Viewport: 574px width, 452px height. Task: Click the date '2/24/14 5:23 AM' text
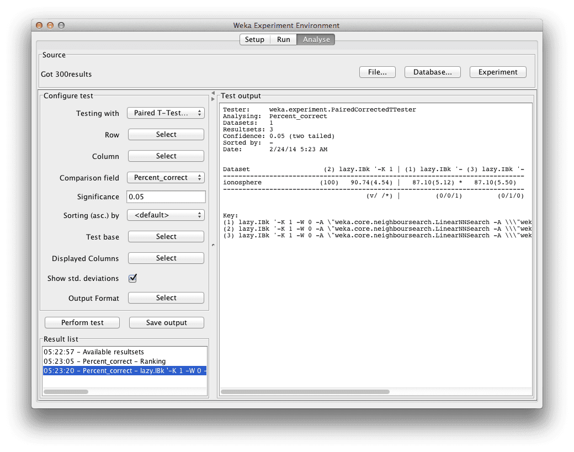(299, 150)
